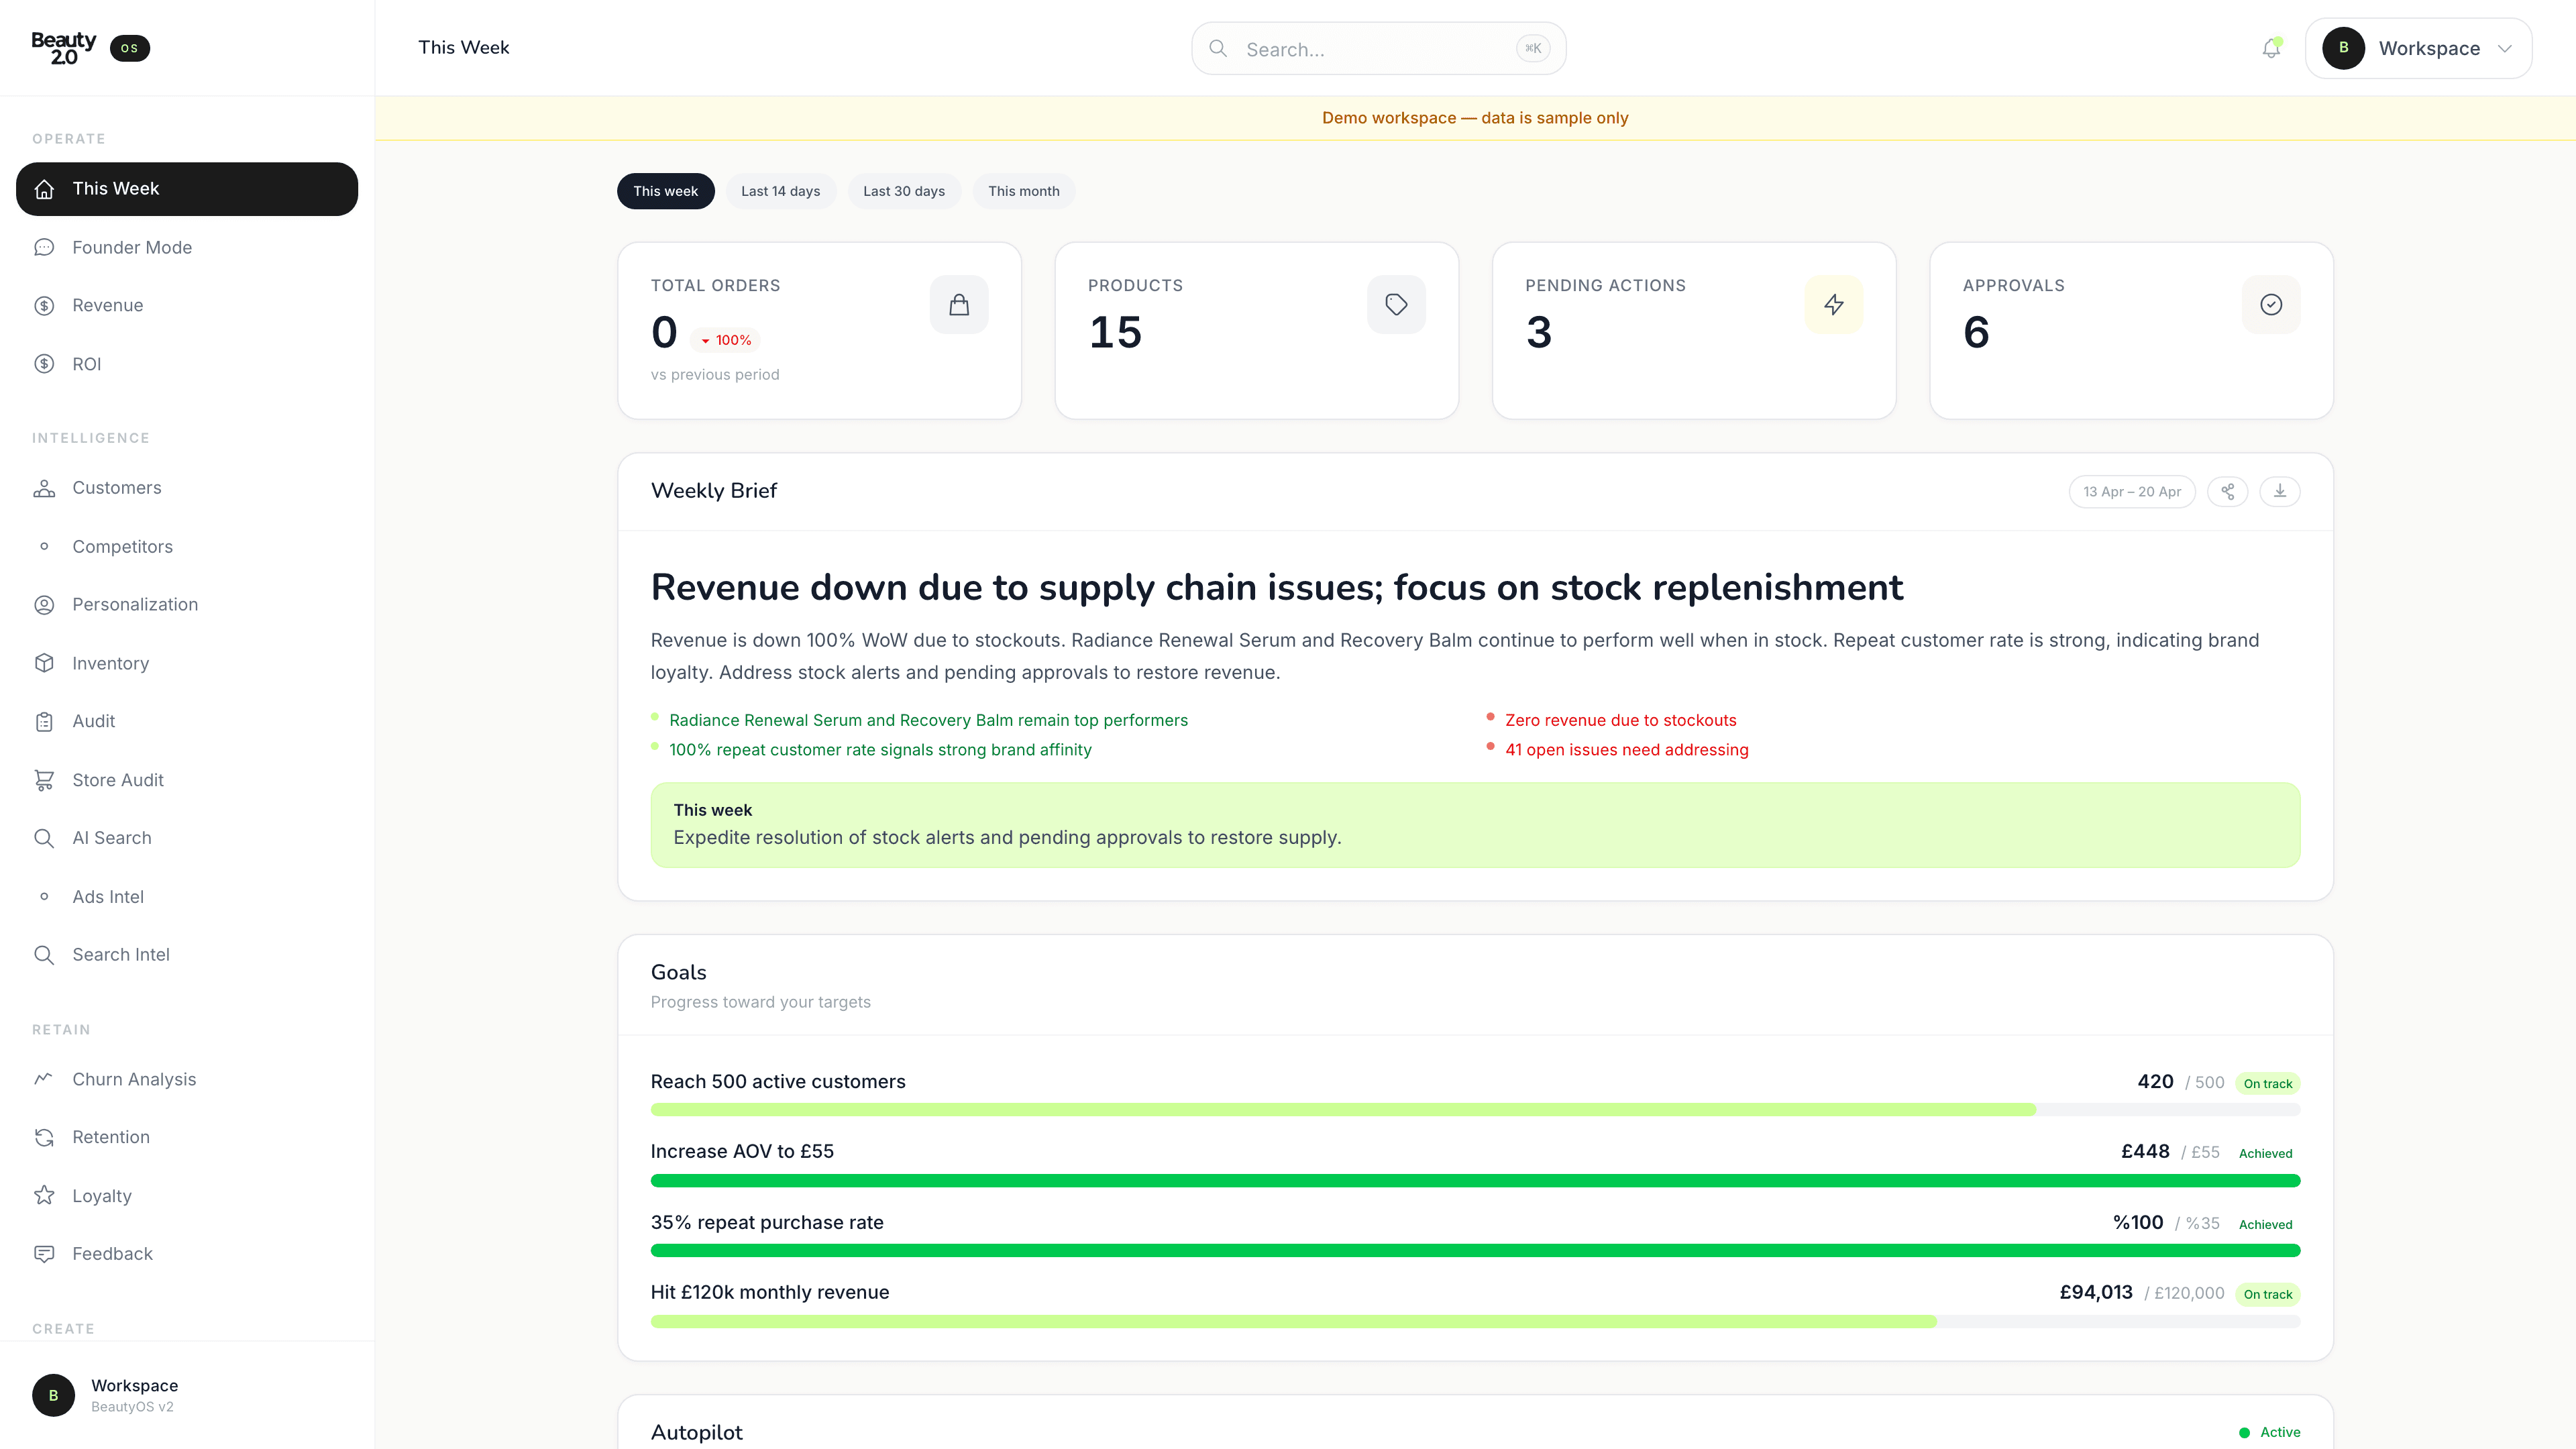Download the Weekly Brief
2576x1449 pixels.
(2280, 492)
